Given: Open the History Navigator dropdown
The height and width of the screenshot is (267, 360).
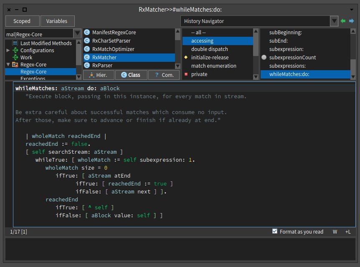Looking at the screenshot, I should (x=334, y=21).
